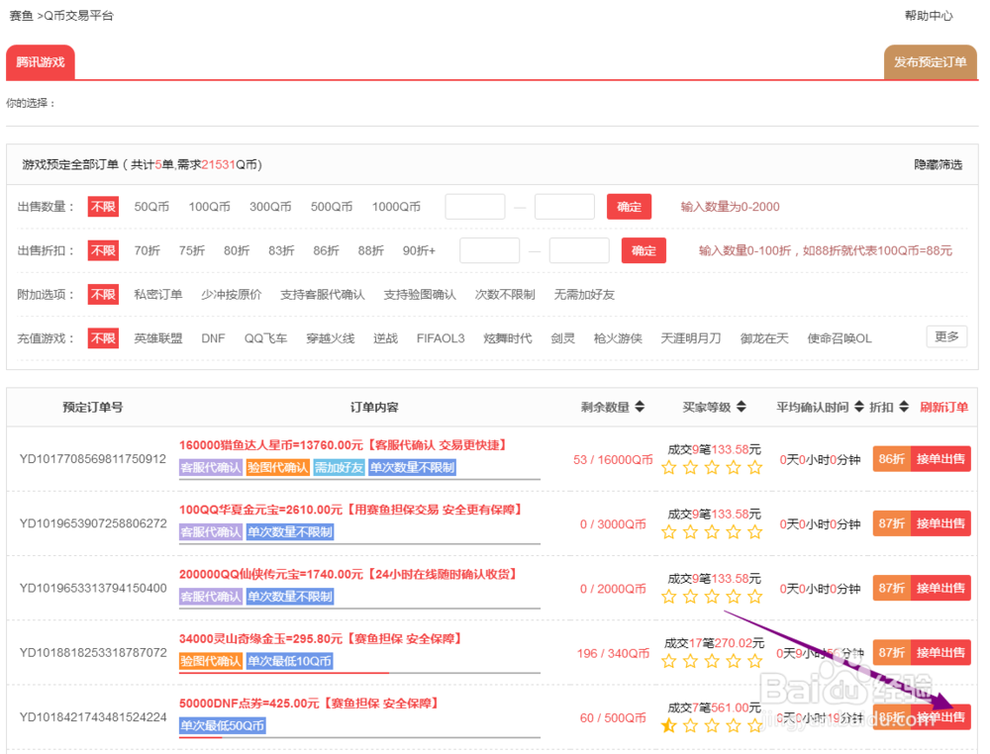Select 80折 discount filter
This screenshot has width=990, height=754.
237,250
